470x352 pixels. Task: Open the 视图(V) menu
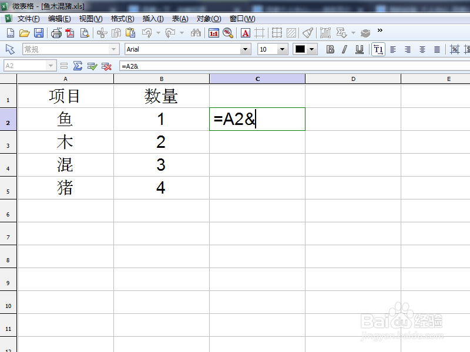90,19
